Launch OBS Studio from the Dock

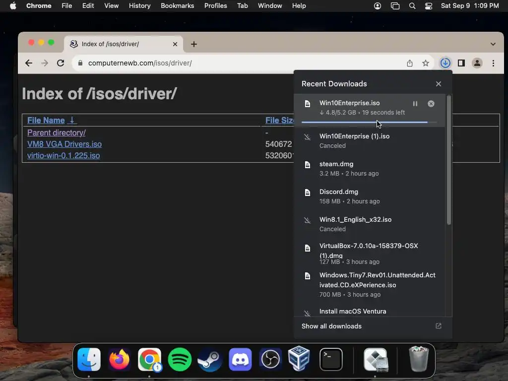click(x=270, y=359)
